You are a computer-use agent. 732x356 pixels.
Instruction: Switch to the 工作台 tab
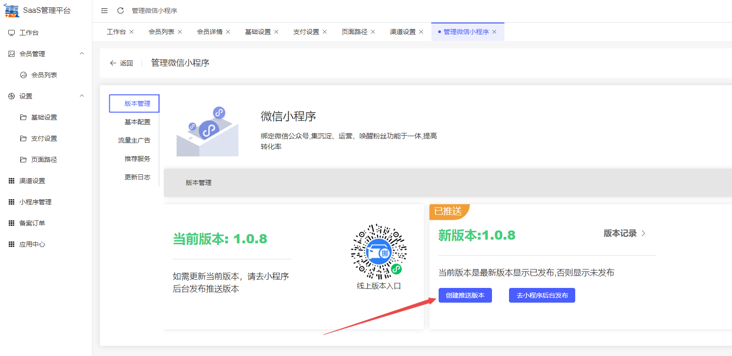tap(116, 32)
